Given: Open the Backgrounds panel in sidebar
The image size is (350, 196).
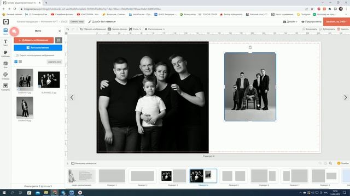Looking at the screenshot, I should tap(5, 65).
